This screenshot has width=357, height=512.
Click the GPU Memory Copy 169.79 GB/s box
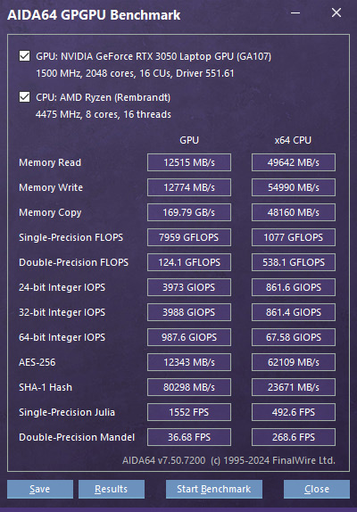(x=189, y=212)
